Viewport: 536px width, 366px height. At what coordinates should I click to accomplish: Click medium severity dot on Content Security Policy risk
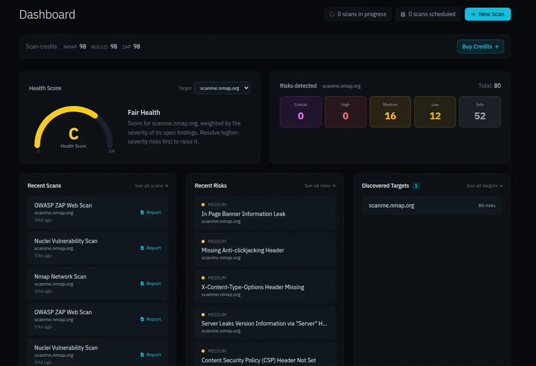(203, 351)
